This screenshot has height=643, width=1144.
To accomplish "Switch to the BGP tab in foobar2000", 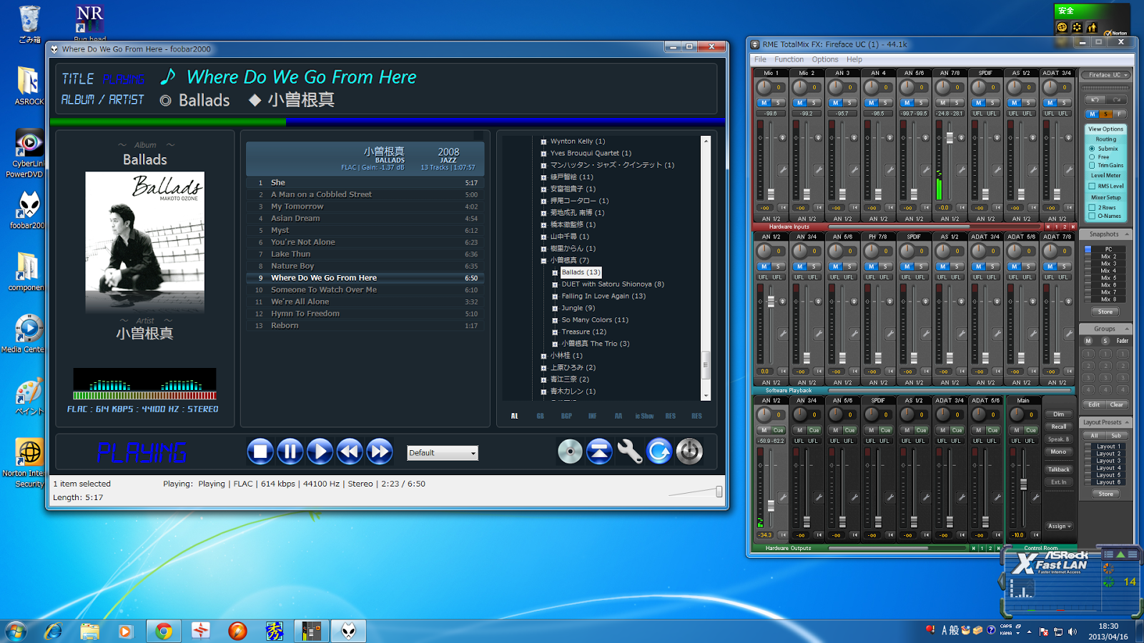I will [566, 416].
